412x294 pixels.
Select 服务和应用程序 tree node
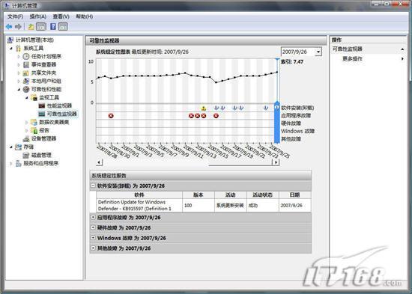[x=40, y=163]
